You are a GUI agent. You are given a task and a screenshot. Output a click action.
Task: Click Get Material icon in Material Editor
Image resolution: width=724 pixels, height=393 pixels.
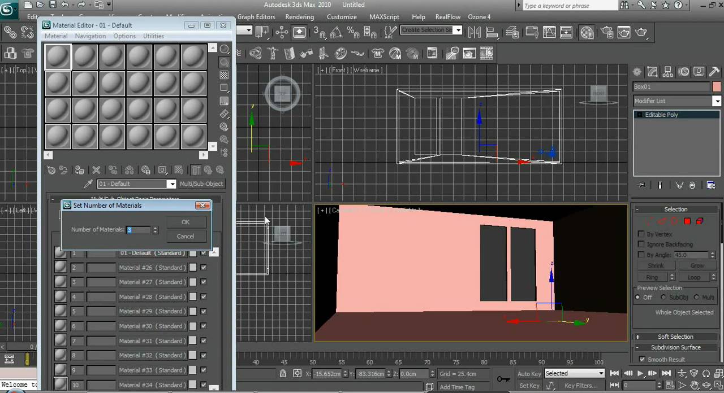pos(51,170)
